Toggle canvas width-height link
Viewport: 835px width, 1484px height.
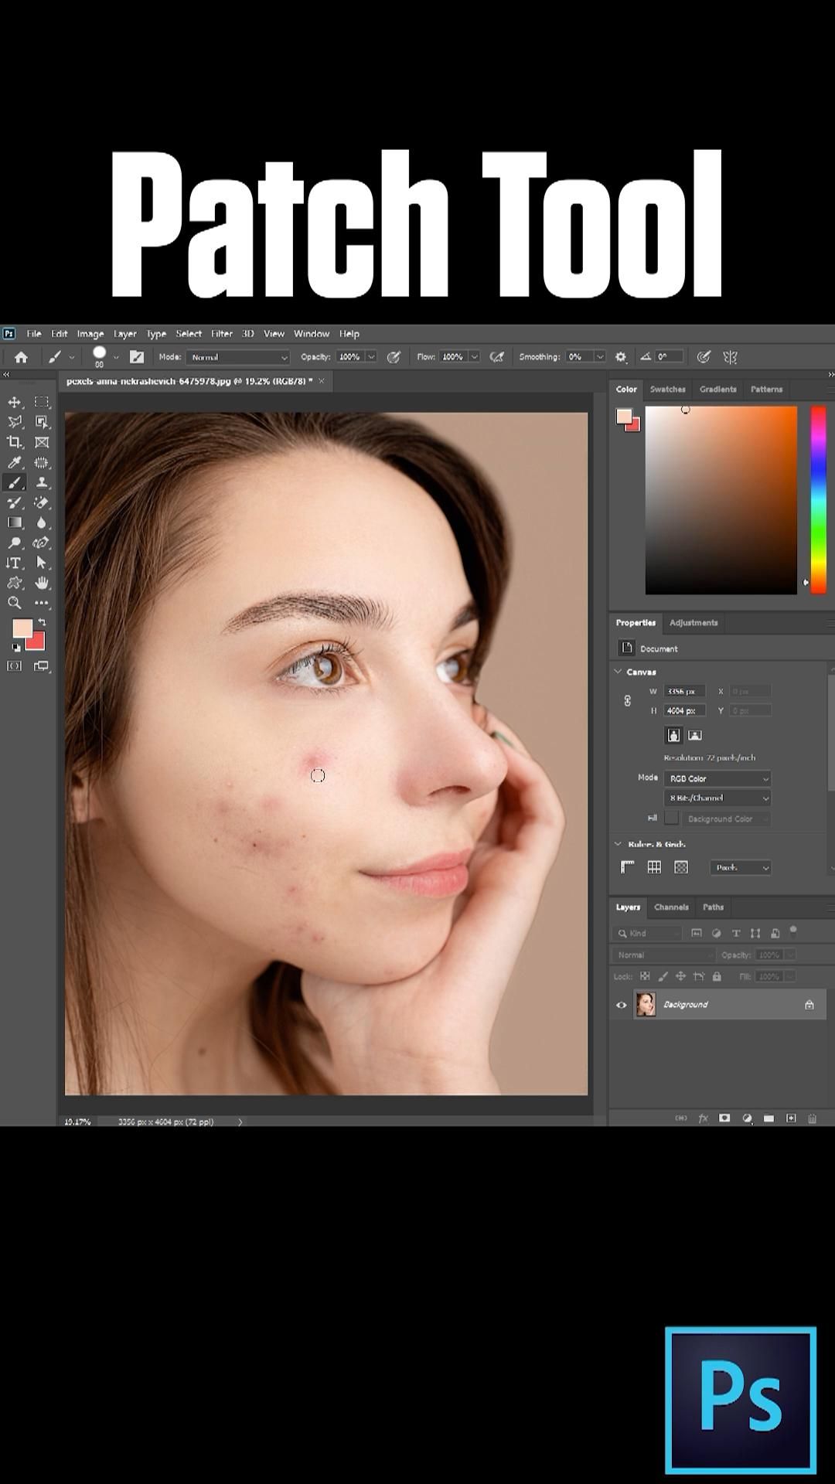click(627, 700)
